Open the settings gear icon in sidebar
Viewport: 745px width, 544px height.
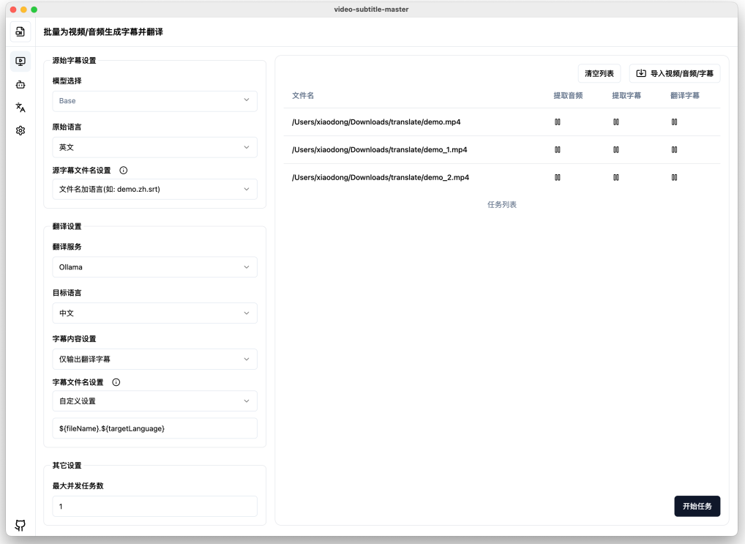coord(20,130)
